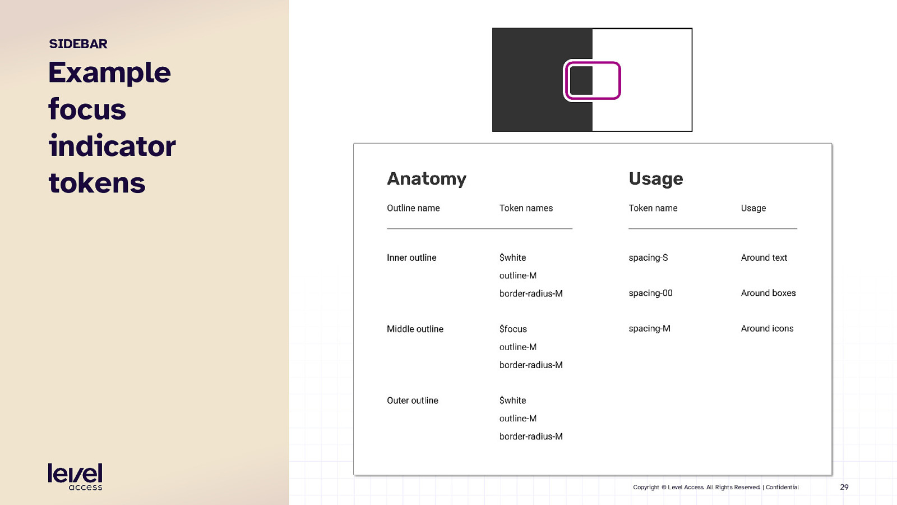
Task: Click the '$focus' token
Action: [x=513, y=329]
